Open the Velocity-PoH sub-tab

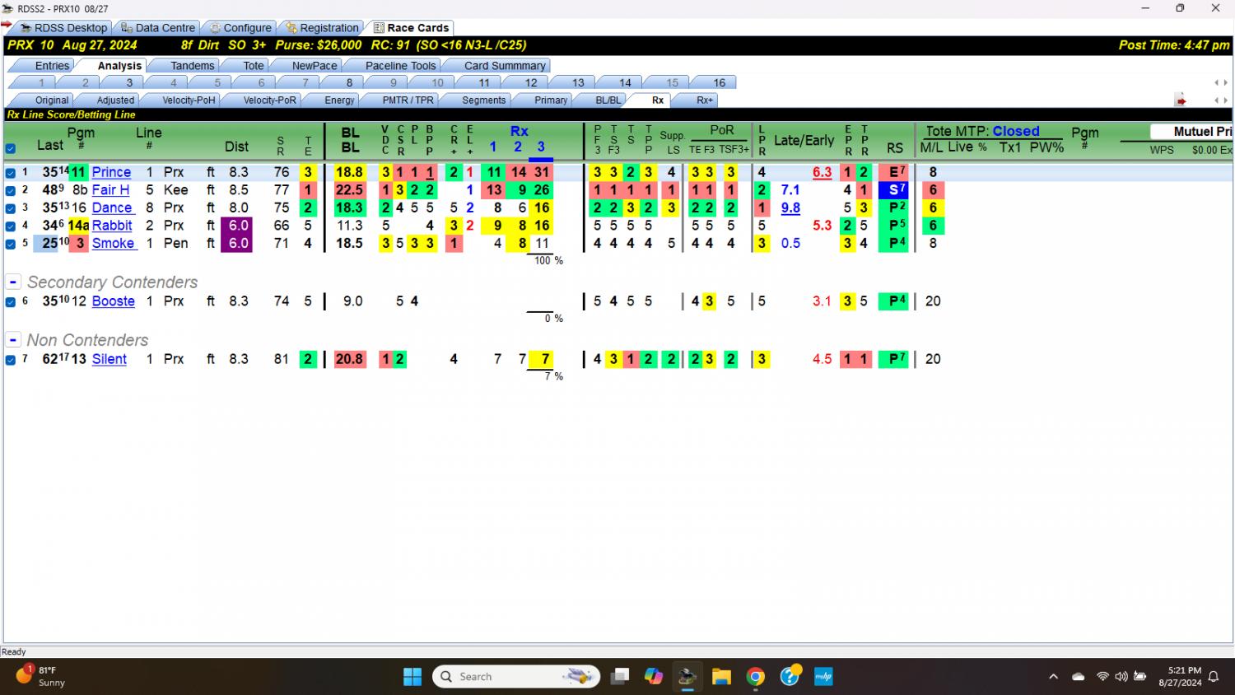pos(189,100)
